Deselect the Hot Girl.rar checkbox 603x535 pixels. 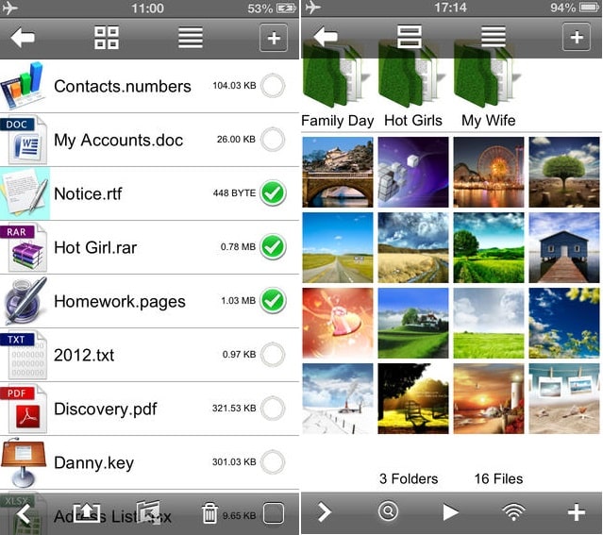point(273,247)
